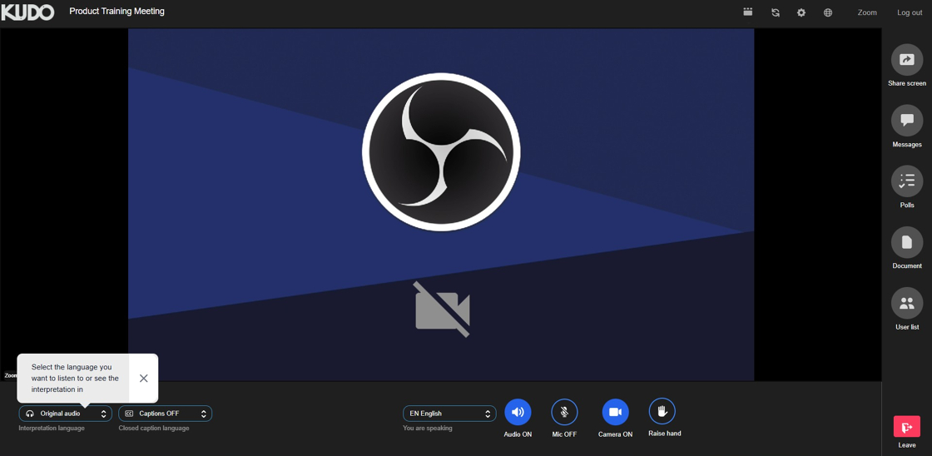
Task: Click the Zoom link in header
Action: (x=866, y=12)
